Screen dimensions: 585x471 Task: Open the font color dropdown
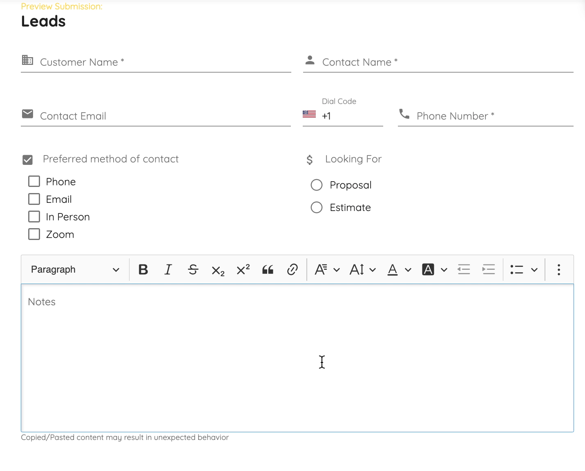[399, 269]
